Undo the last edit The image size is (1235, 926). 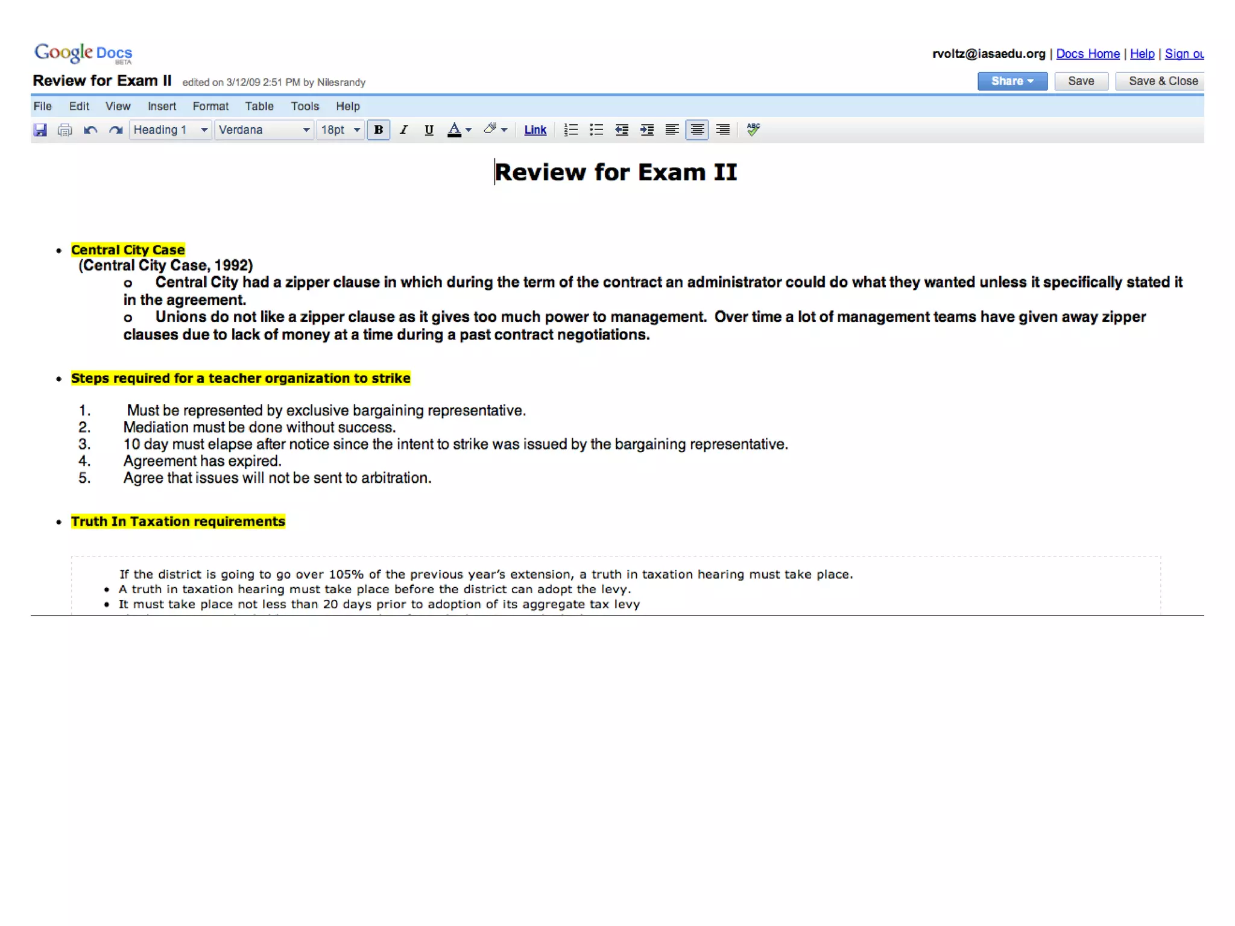90,130
